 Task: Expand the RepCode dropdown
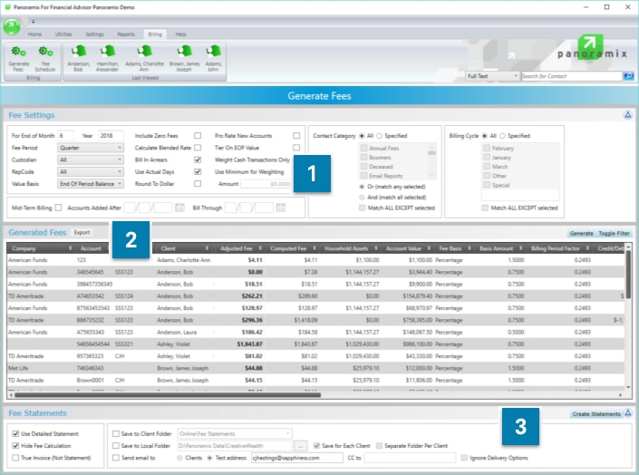(90, 171)
